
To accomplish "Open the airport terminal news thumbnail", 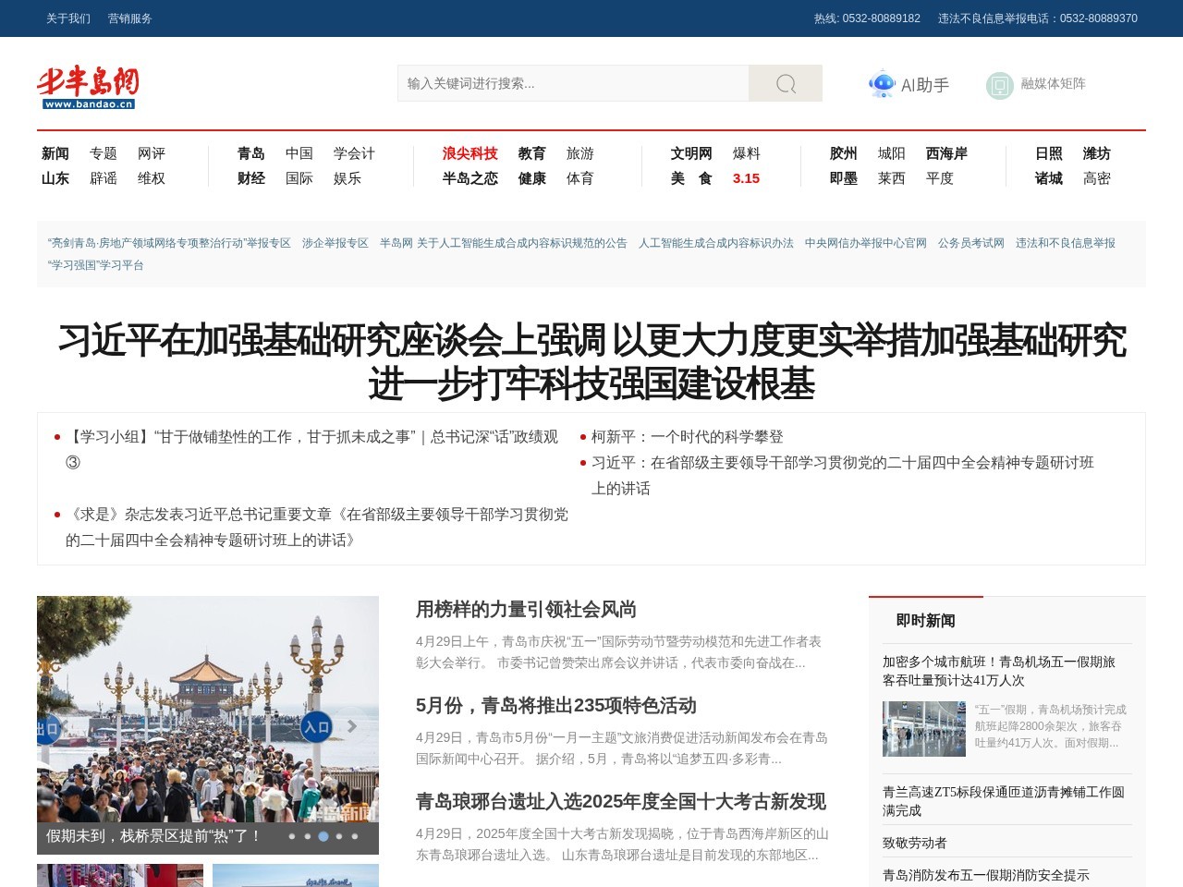I will click(924, 729).
